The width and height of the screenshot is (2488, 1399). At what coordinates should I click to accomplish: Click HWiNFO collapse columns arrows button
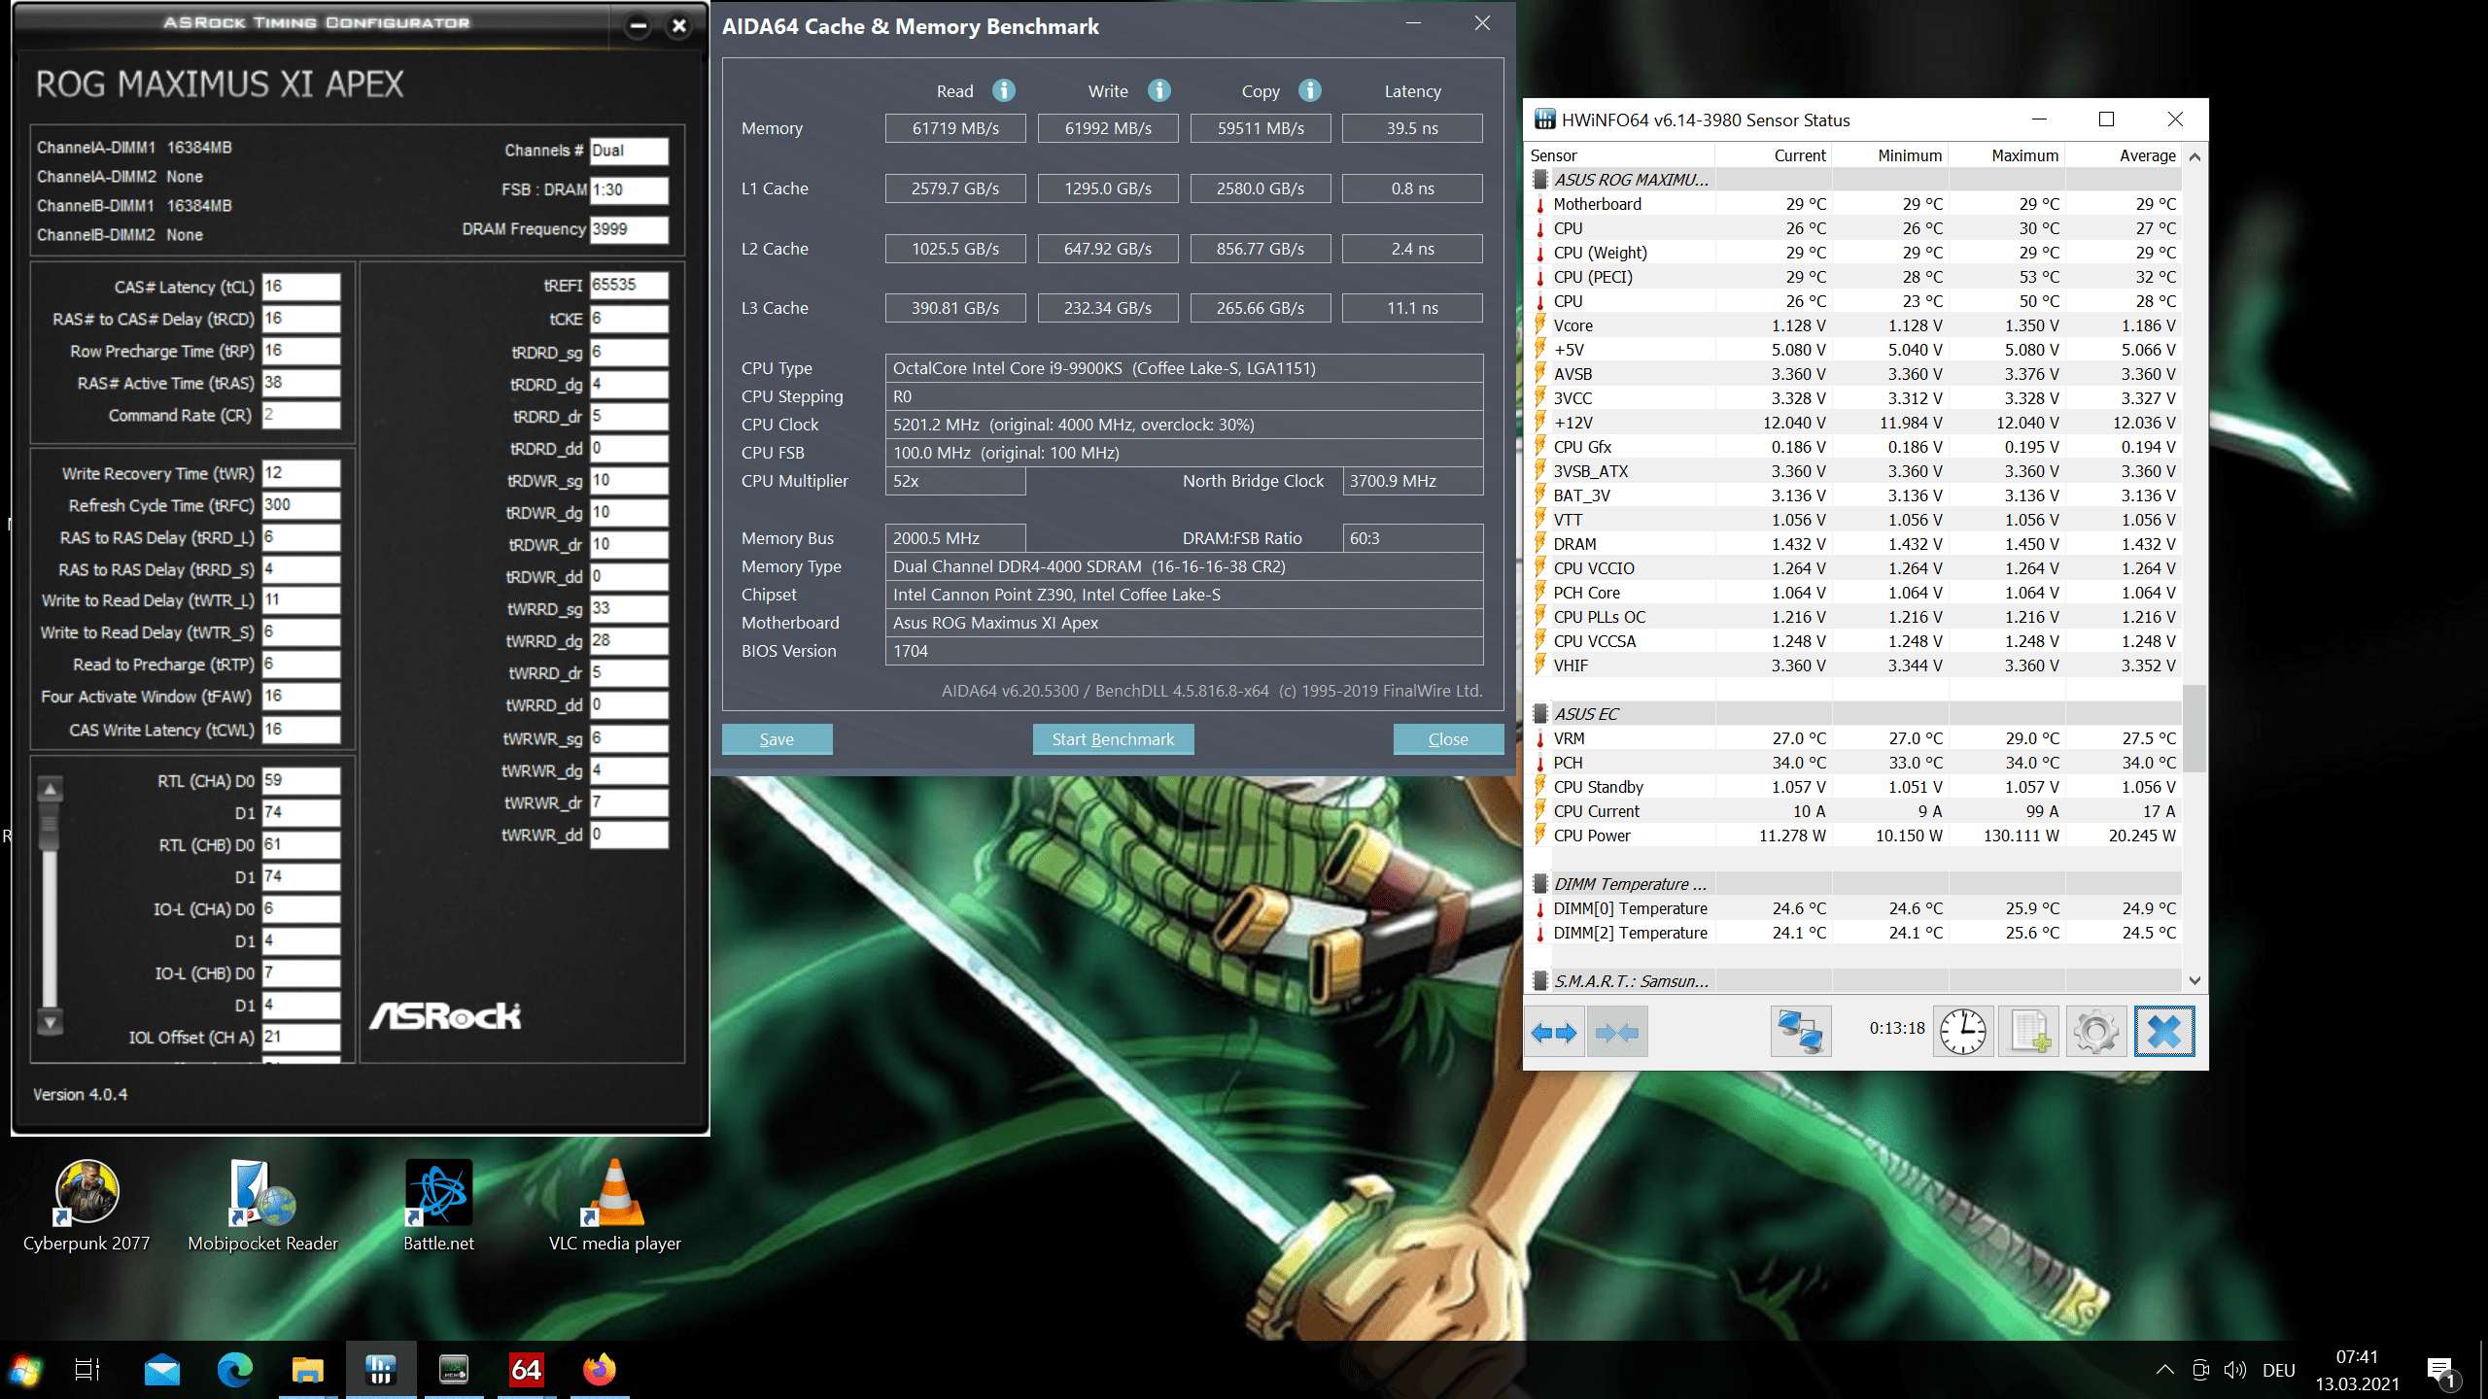click(x=1617, y=1032)
